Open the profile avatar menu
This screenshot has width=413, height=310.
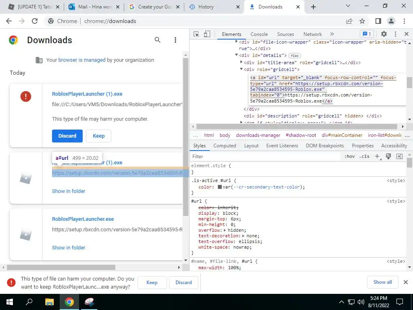point(391,21)
